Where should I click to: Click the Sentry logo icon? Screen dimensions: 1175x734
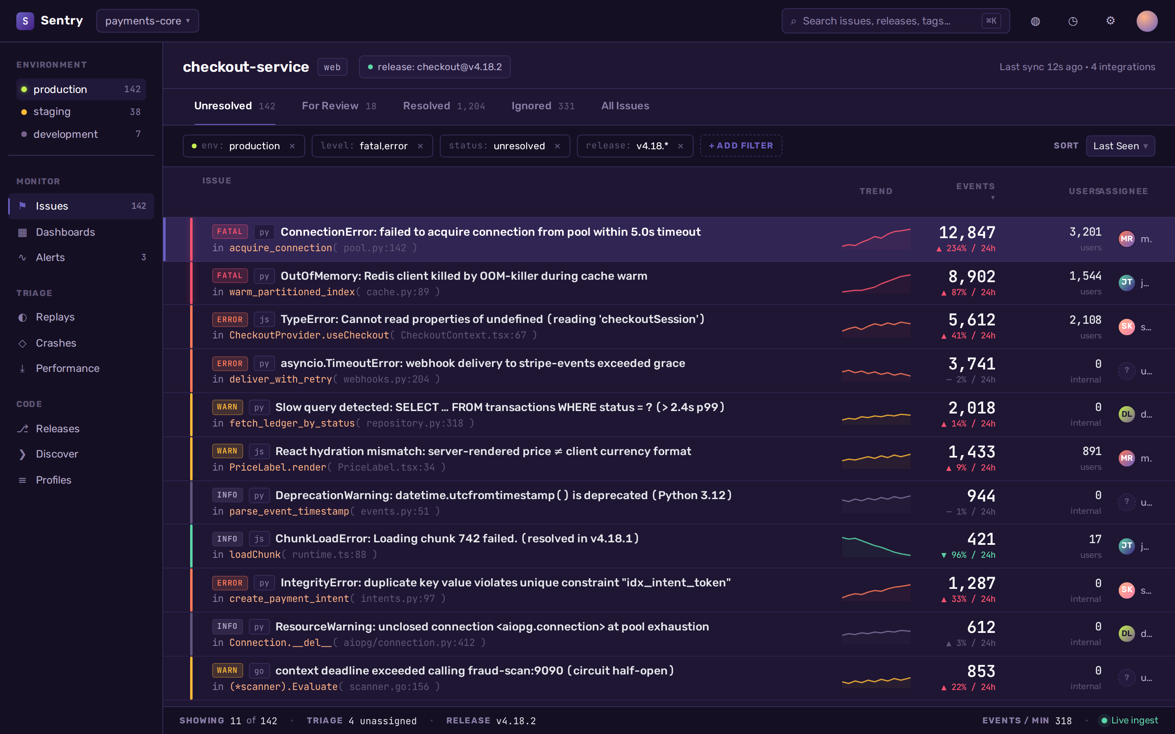click(x=25, y=21)
